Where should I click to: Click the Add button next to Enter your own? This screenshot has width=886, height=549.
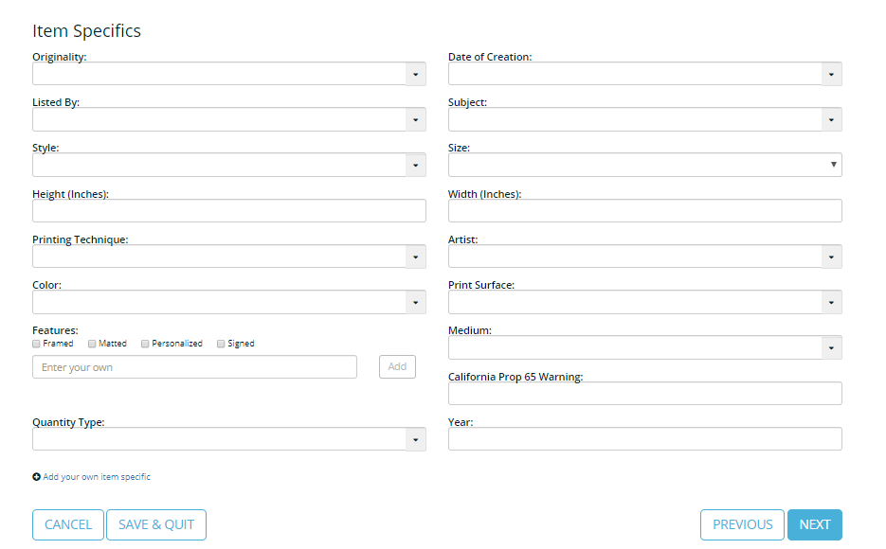coord(397,366)
